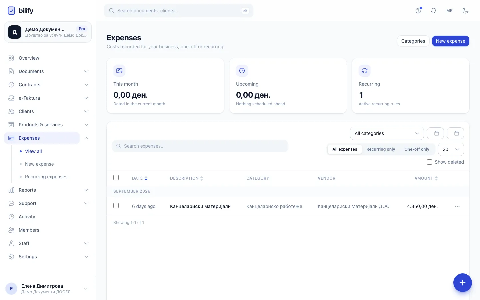
Task: Click the New expense button
Action: coord(451,41)
